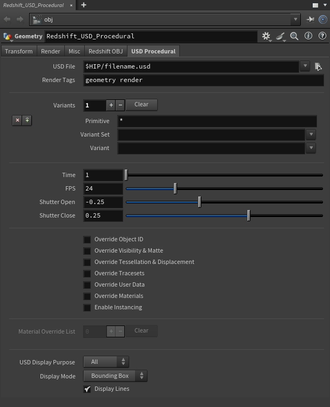Screen dimensions: 330x407
Task: Click the pane maximize icon at top right
Action: click(x=315, y=5)
